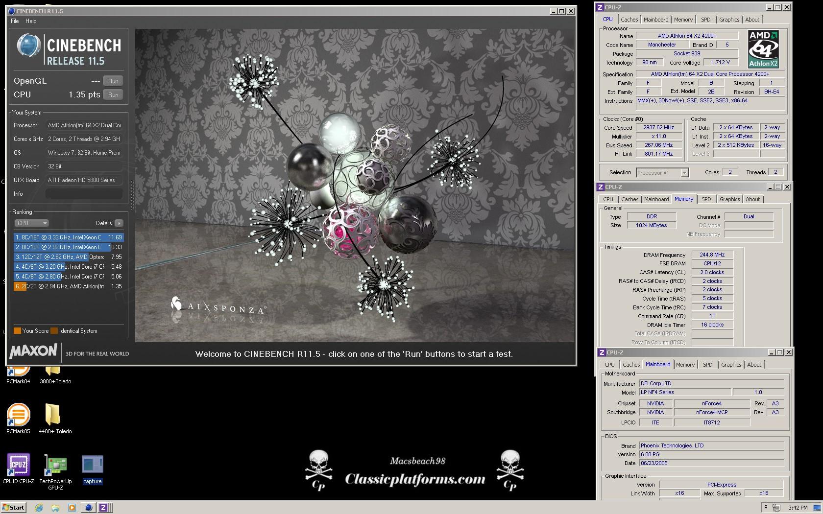The image size is (823, 514).
Task: Open the 3800+Toledo desktop folder
Action: point(55,375)
